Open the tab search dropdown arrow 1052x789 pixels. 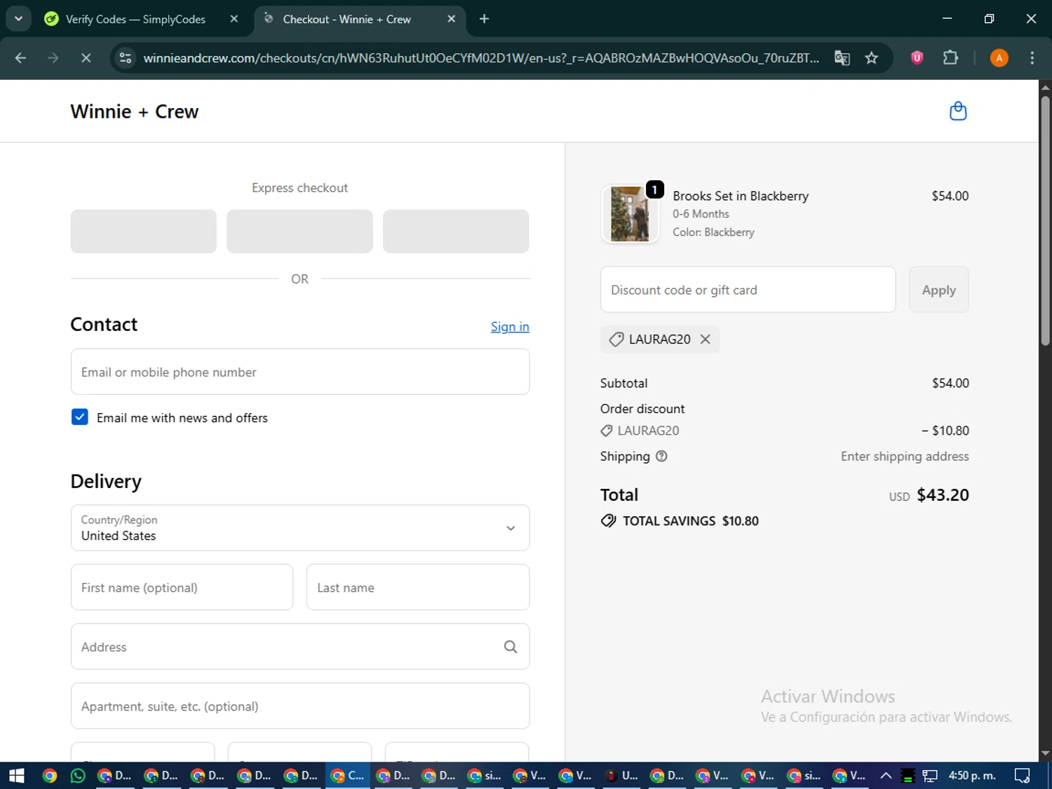18,19
